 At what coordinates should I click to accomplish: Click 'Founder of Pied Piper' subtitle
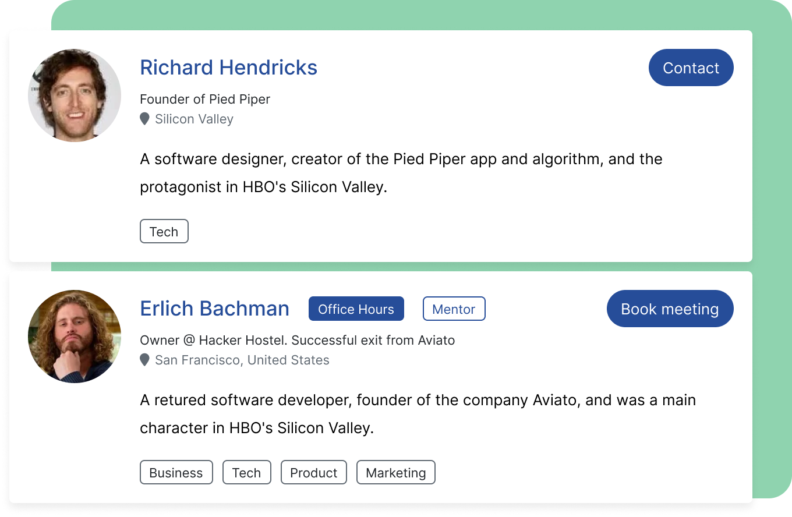pos(205,99)
